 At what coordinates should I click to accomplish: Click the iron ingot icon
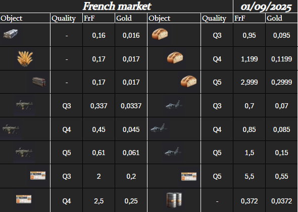click(11, 34)
